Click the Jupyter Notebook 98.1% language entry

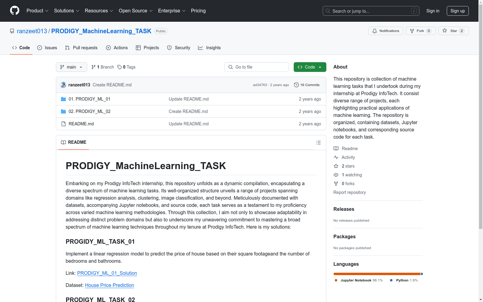pyautogui.click(x=359, y=280)
